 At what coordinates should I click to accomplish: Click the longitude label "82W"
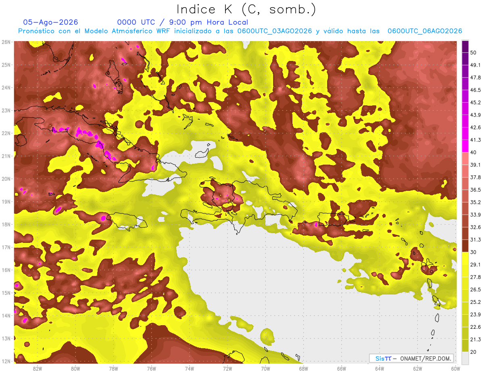tap(37, 369)
